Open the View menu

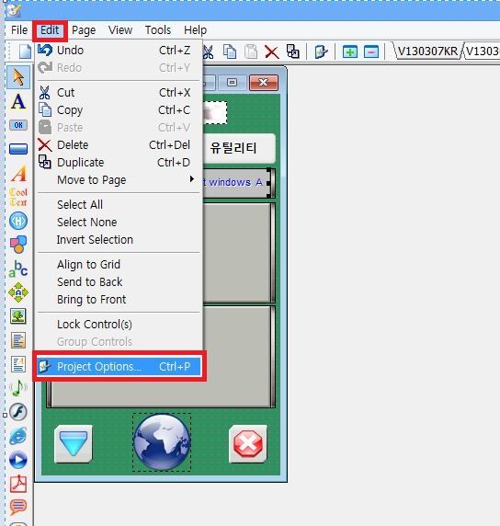pos(120,30)
